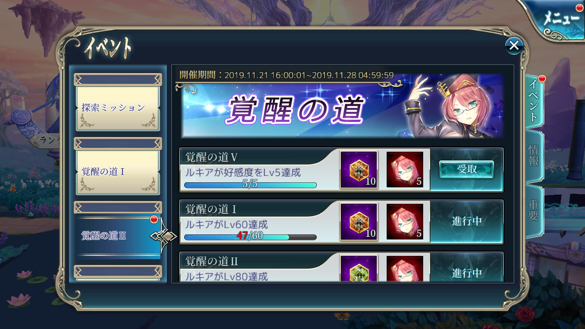Click the Lukia portrait icon in 覚醒の道I row

405,222
